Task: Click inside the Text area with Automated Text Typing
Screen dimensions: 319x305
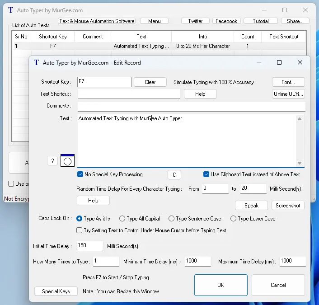Action: pyautogui.click(x=187, y=141)
